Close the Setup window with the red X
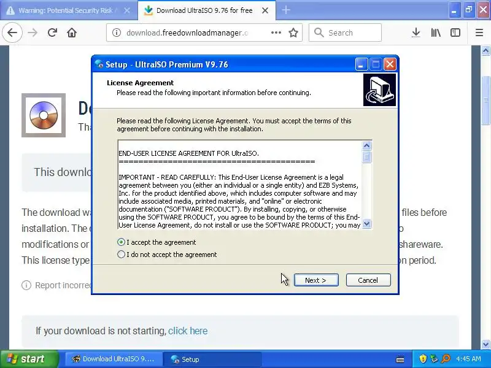491x368 pixels. coord(390,64)
